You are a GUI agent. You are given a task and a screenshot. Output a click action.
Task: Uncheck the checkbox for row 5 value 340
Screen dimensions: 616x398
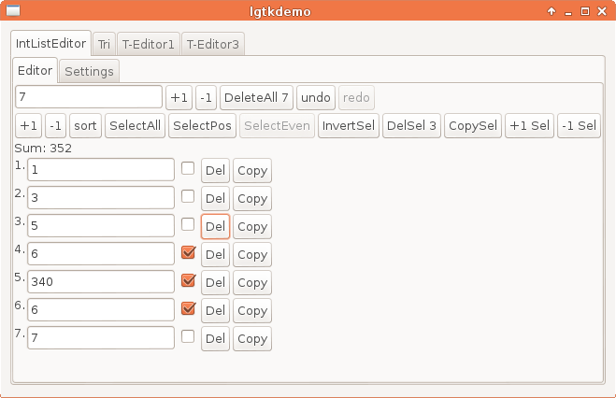pyautogui.click(x=188, y=280)
